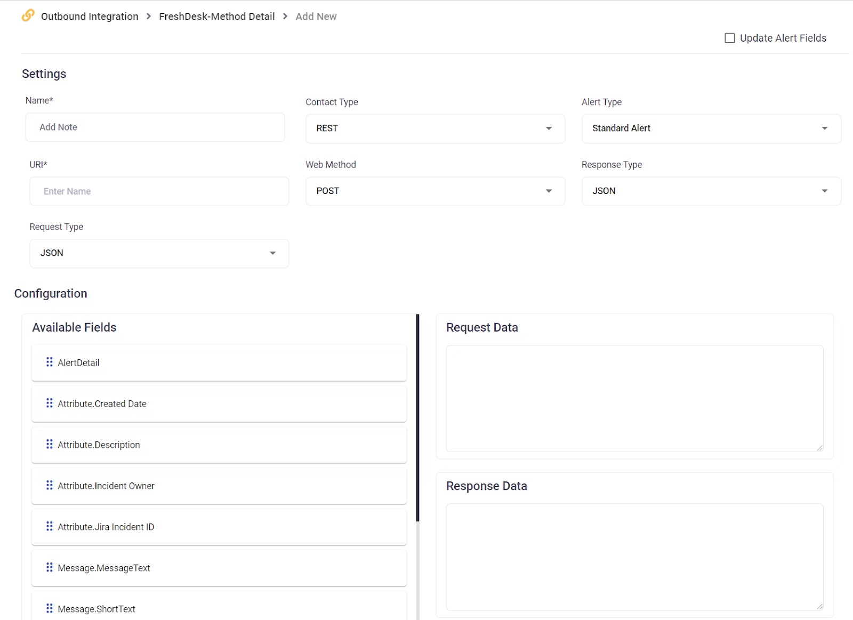Image resolution: width=853 pixels, height=620 pixels.
Task: Navigate to FreshDesk-Method Detail breadcrumb
Action: [x=216, y=17]
